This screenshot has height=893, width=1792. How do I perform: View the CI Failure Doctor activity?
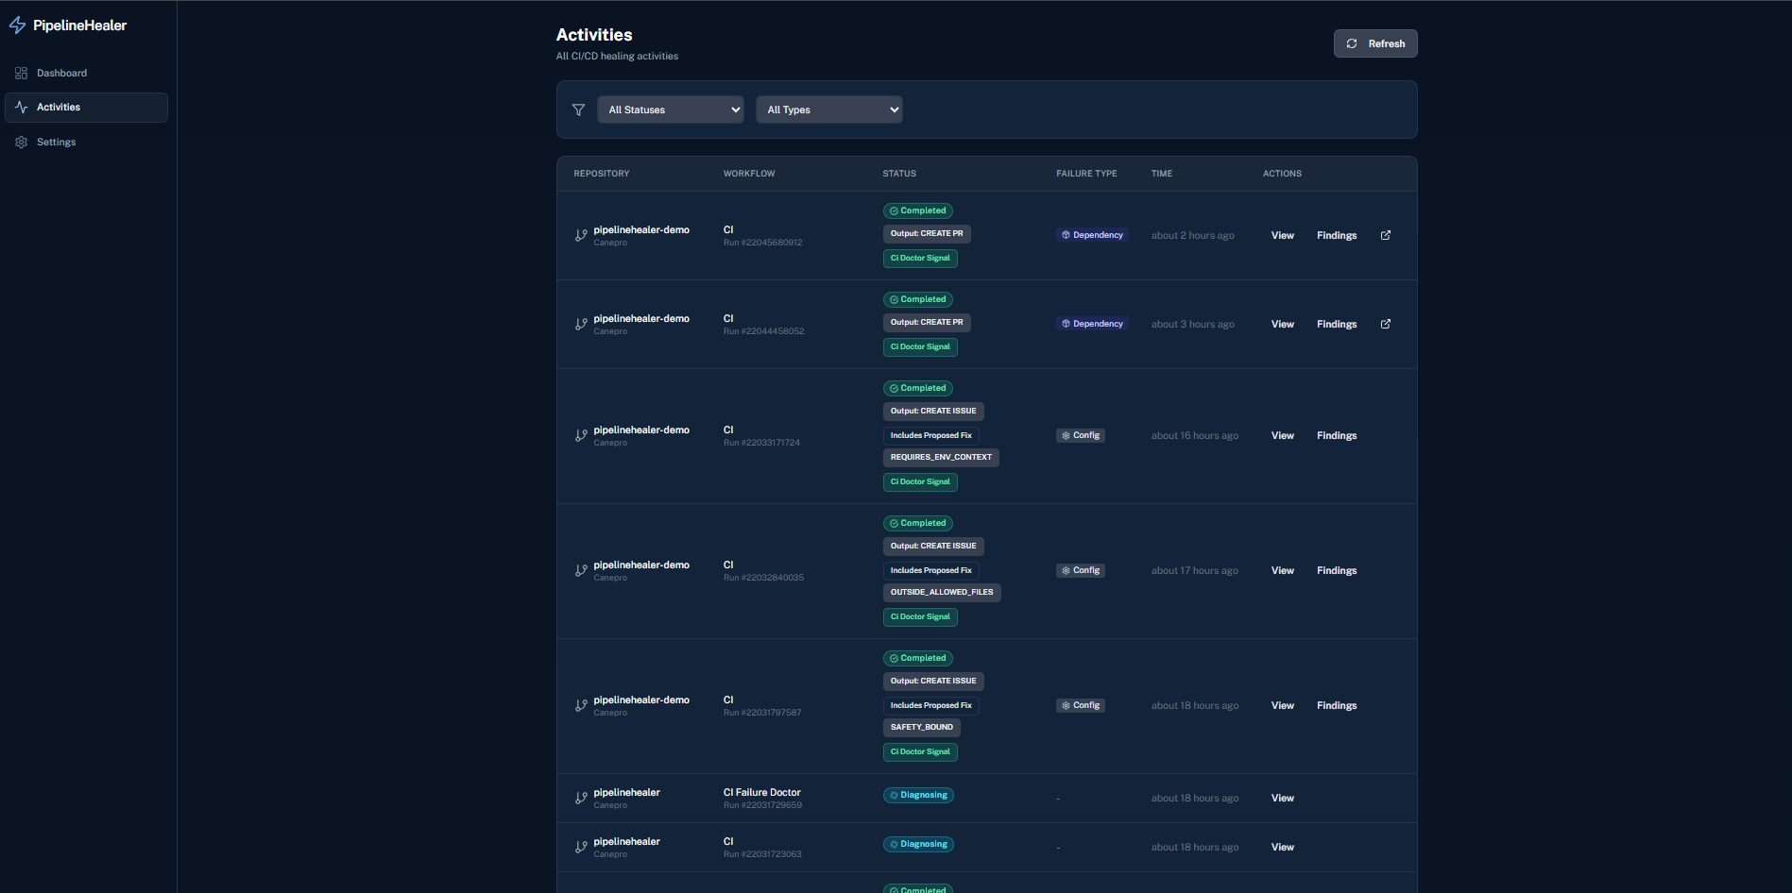click(1282, 798)
